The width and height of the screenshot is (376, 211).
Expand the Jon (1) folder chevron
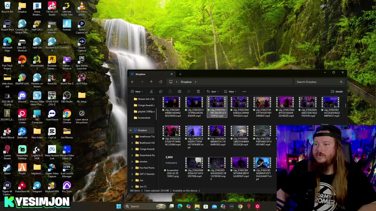tap(132, 186)
